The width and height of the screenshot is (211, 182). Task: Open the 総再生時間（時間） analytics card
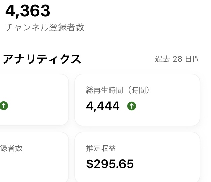[x=137, y=100]
